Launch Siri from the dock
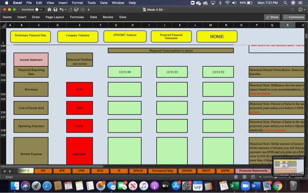This screenshot has width=308, height=193. (26, 186)
